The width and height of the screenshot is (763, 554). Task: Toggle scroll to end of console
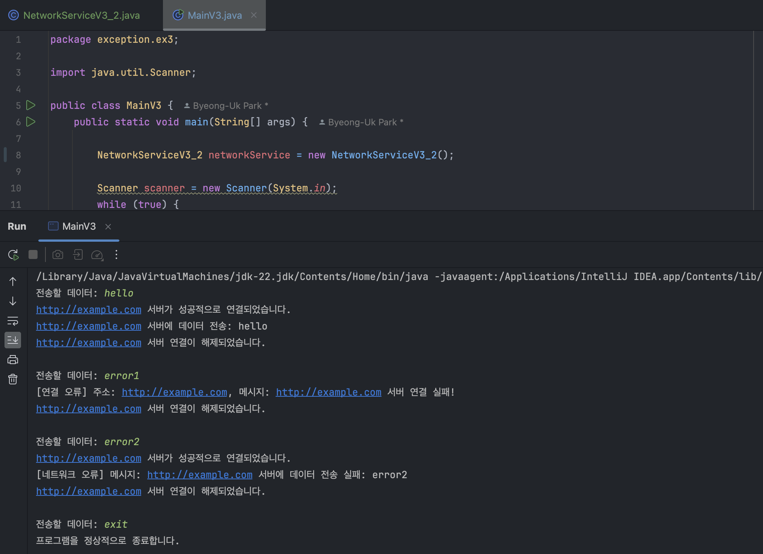pos(13,340)
